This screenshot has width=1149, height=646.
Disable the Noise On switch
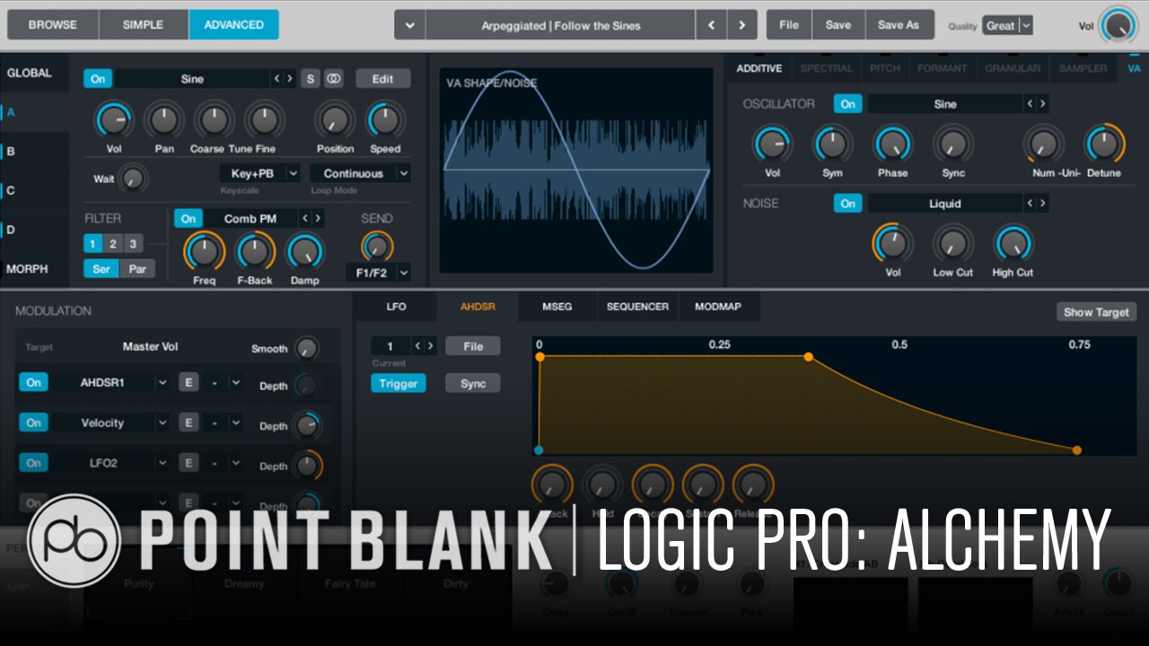(x=847, y=204)
